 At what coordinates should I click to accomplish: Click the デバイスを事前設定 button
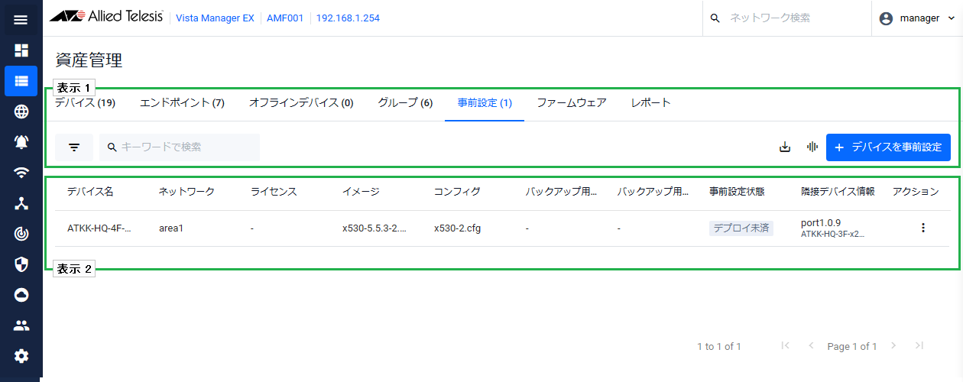pyautogui.click(x=888, y=147)
